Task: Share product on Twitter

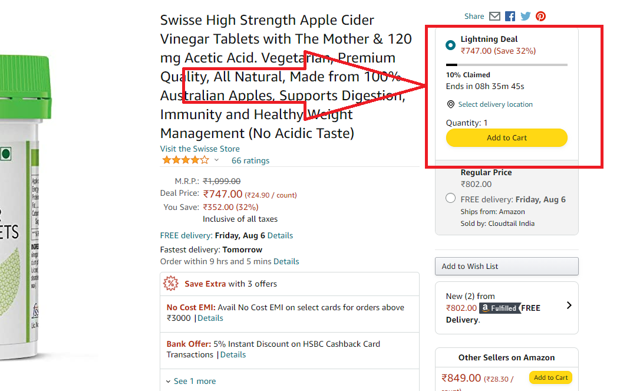Action: (x=526, y=17)
